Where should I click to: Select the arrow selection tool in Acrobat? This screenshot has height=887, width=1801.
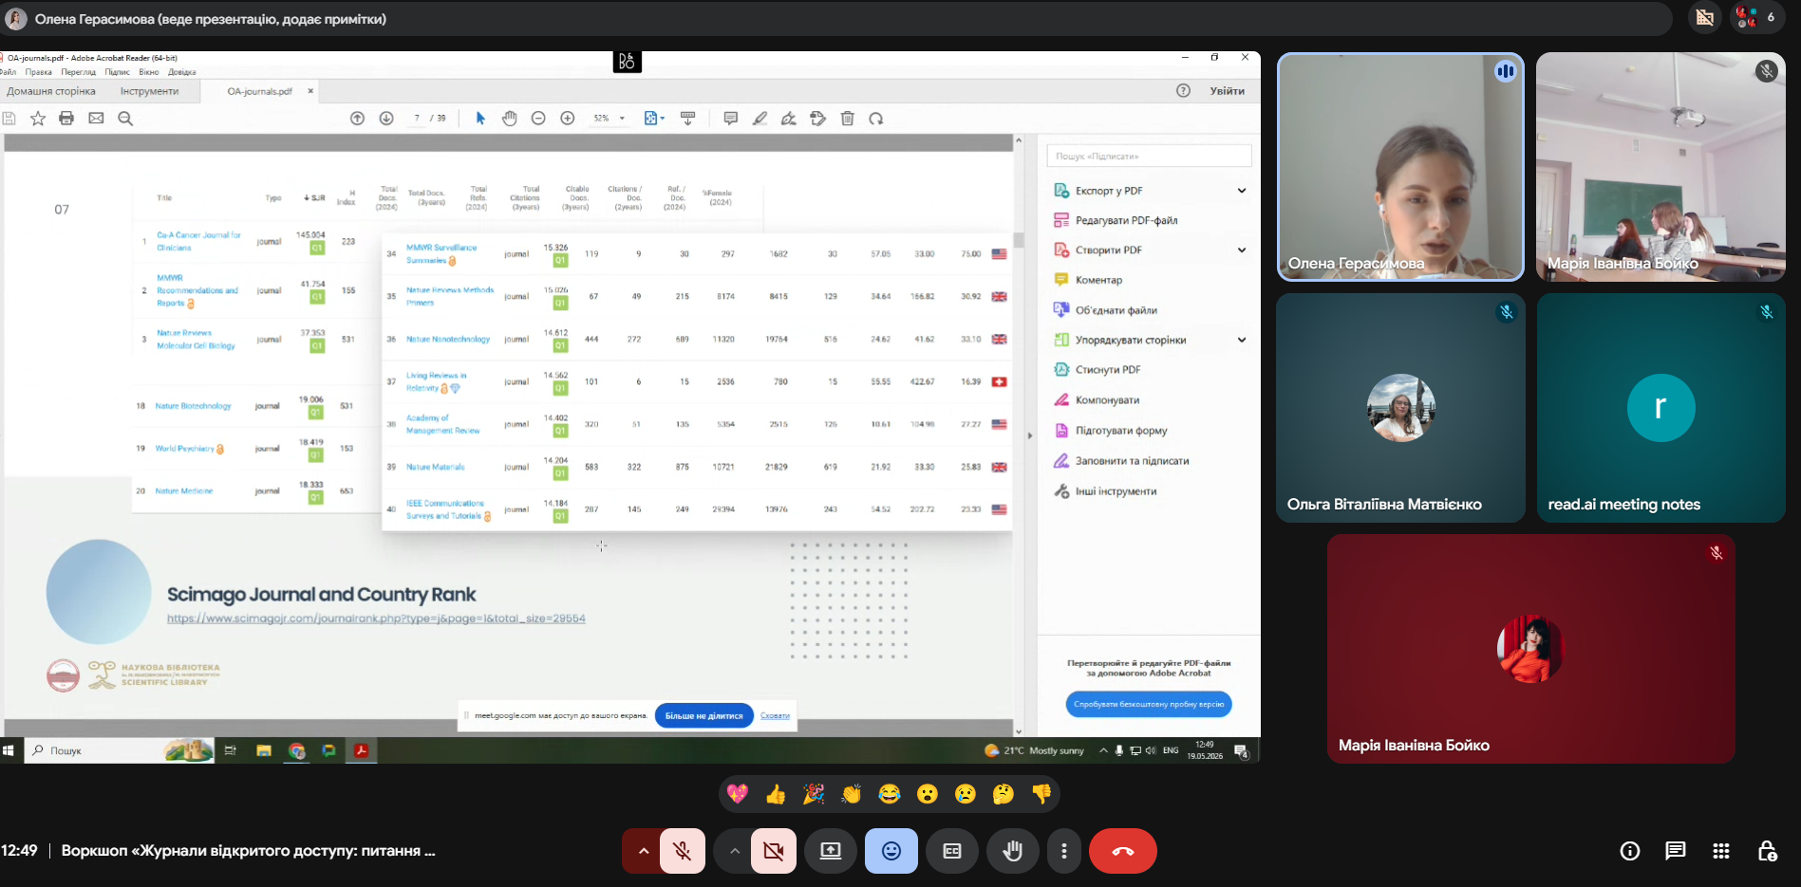pos(480,119)
